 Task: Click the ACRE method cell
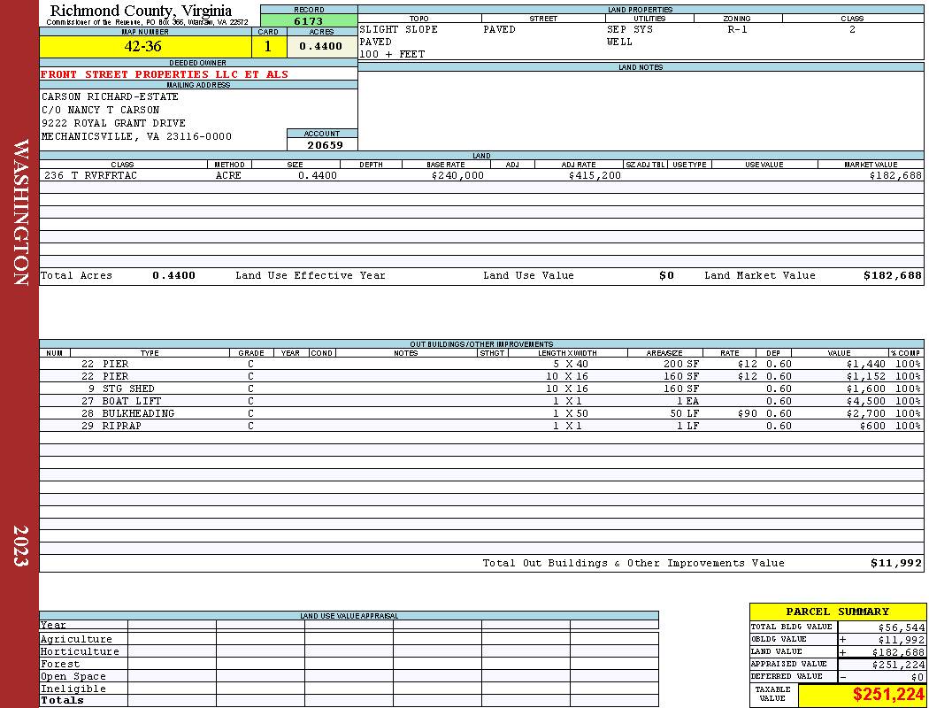(x=228, y=175)
